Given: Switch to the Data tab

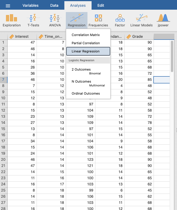Looking at the screenshot, I should [x=54, y=6].
